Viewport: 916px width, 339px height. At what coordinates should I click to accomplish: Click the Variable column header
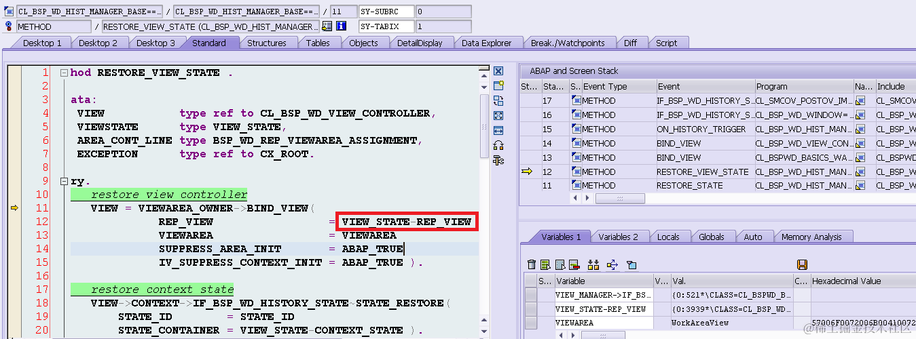point(603,281)
